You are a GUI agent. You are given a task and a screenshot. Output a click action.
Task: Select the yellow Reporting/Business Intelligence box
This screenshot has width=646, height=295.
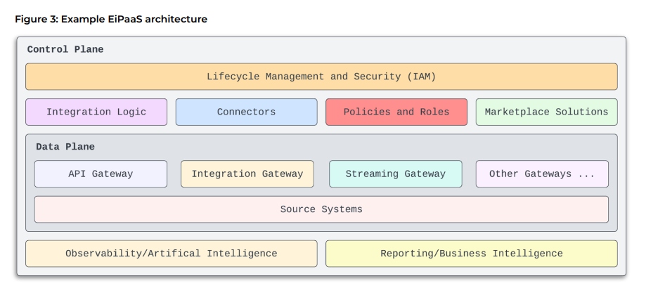pos(471,254)
